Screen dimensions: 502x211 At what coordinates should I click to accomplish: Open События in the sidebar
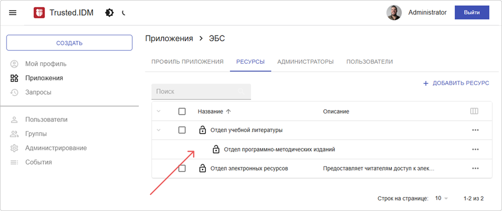click(38, 162)
